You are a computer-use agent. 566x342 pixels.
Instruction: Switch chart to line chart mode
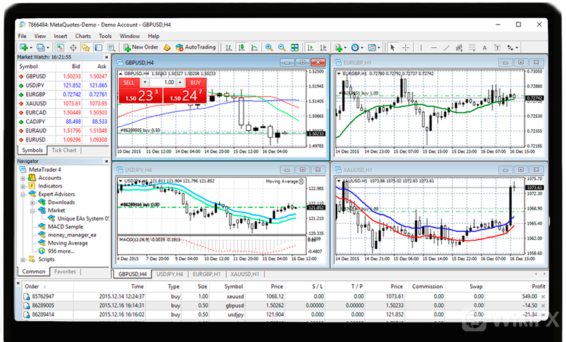[254, 47]
